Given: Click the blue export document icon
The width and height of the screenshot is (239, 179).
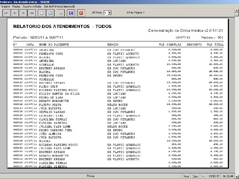Looking at the screenshot, I should point(71,13).
